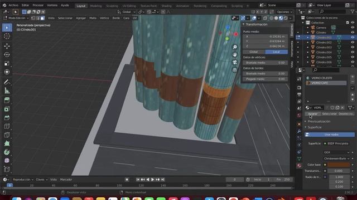Select the Spin tool

[x=7, y=161]
